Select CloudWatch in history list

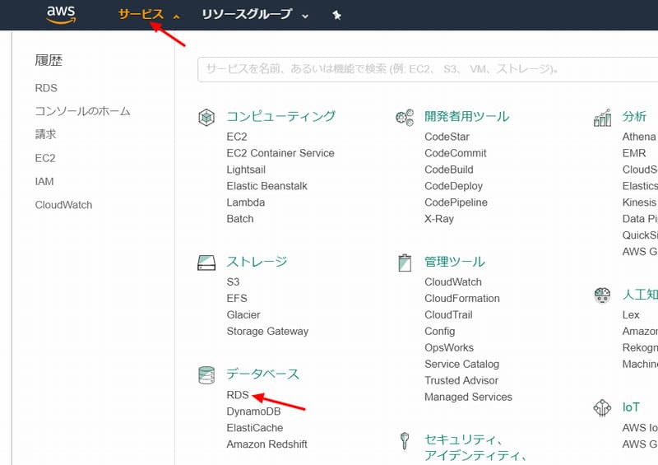63,205
